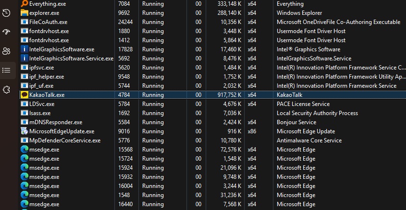The image size is (406, 210).
Task: Click memory value 288,140 K
Action: coord(229,13)
